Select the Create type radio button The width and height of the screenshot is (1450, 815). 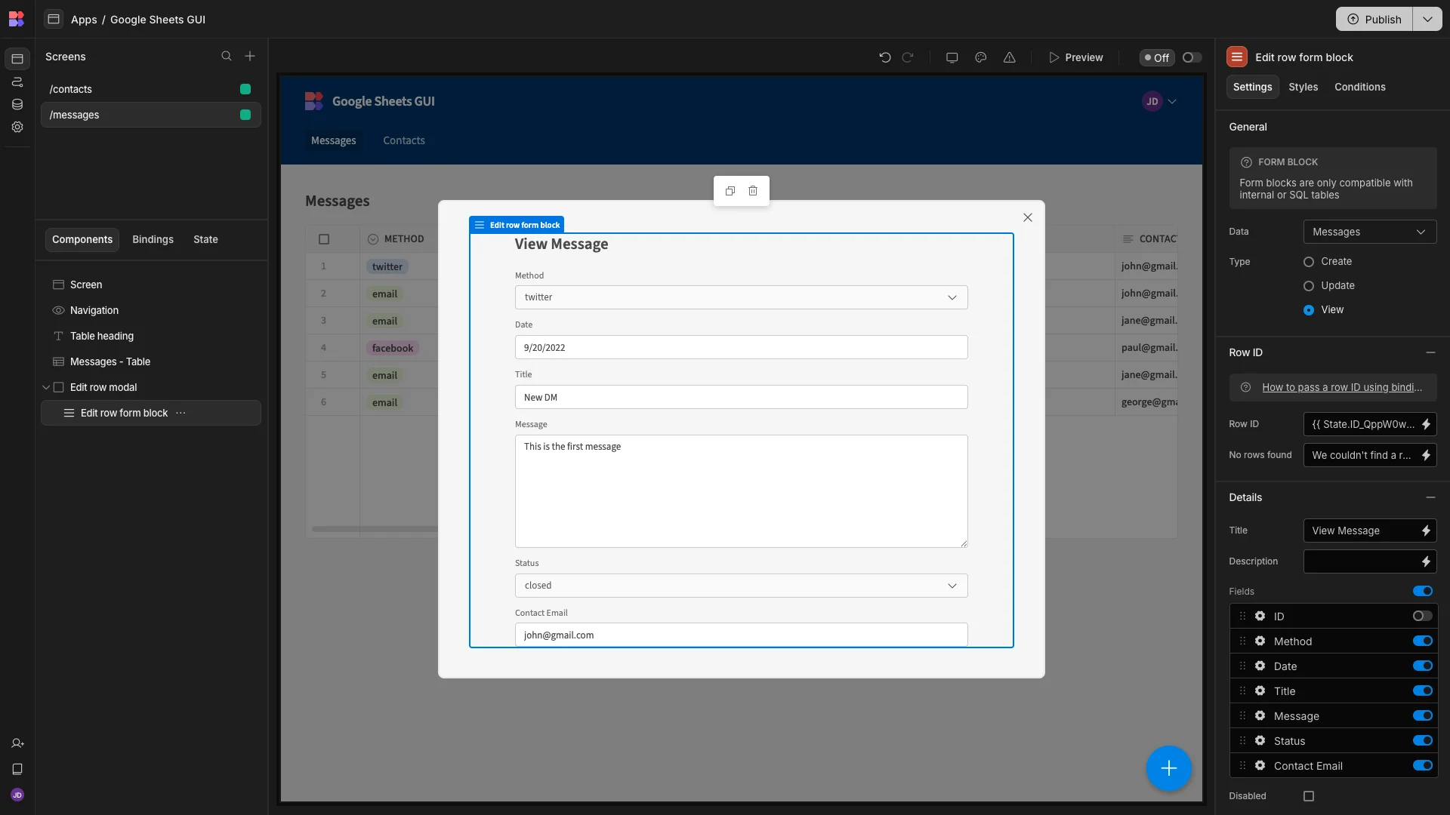(x=1309, y=262)
